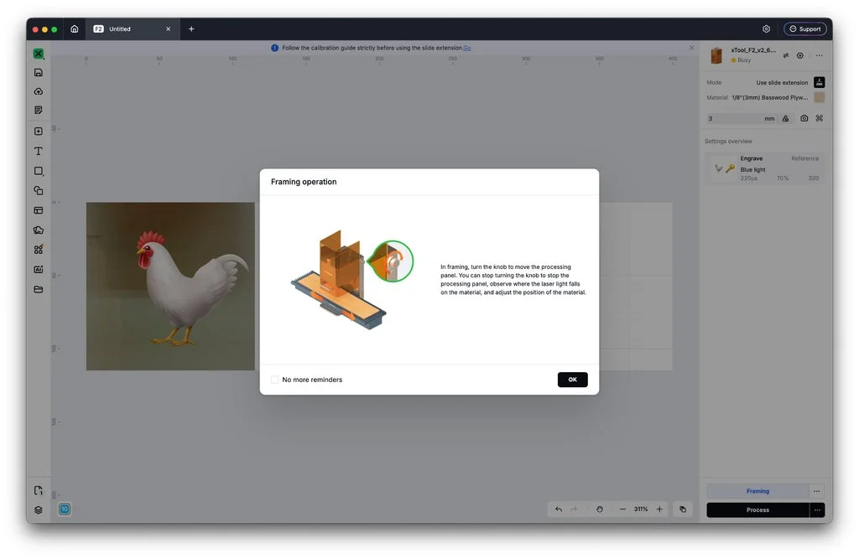
Task: Click the tag icon next to zoom controls
Action: (683, 509)
